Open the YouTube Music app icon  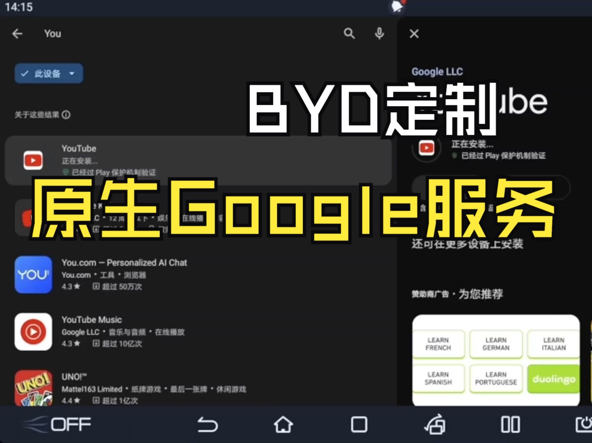pos(33,332)
